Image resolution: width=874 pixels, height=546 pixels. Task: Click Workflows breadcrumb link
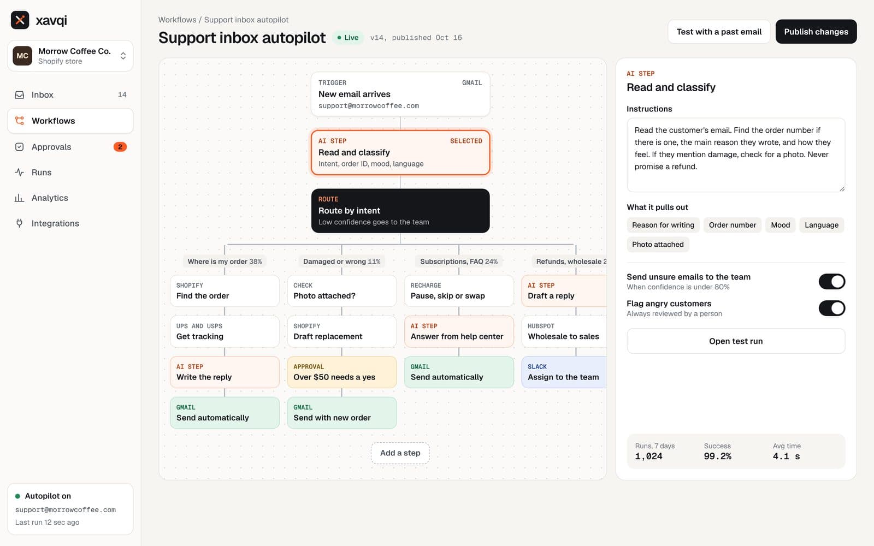pos(177,20)
